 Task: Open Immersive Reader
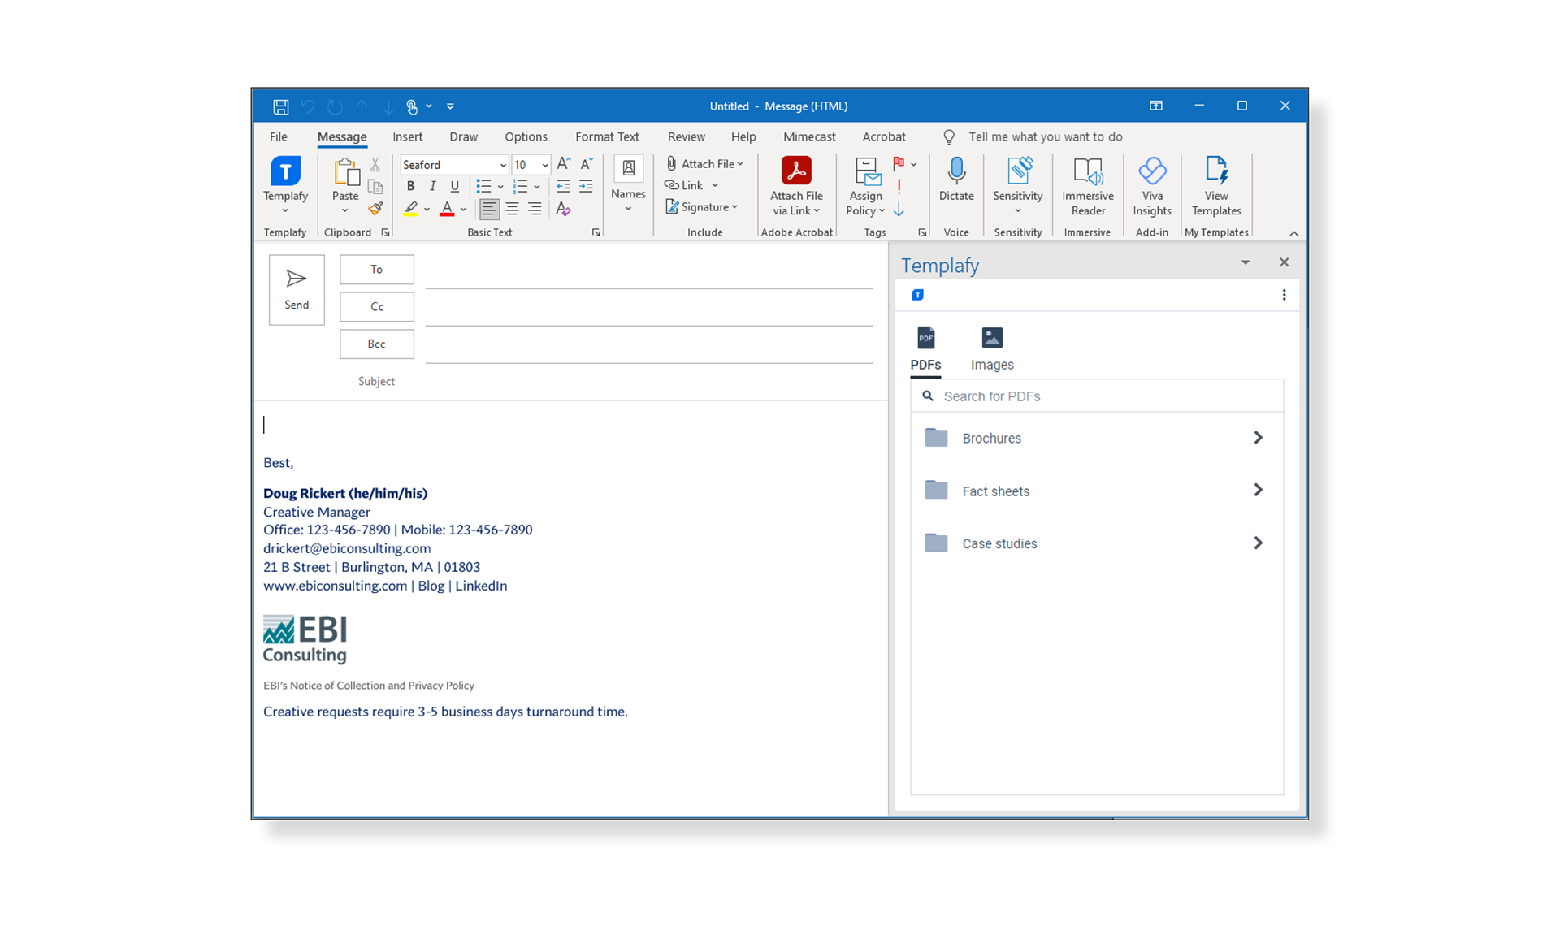(1087, 171)
